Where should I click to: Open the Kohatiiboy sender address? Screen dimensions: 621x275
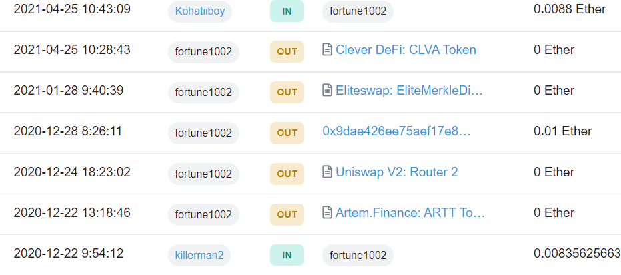pyautogui.click(x=200, y=11)
